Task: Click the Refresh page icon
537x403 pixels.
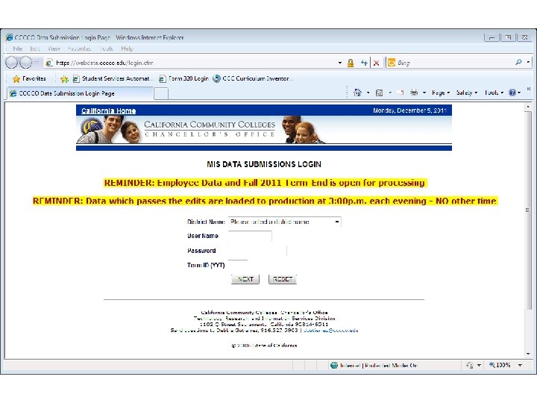Action: click(364, 63)
